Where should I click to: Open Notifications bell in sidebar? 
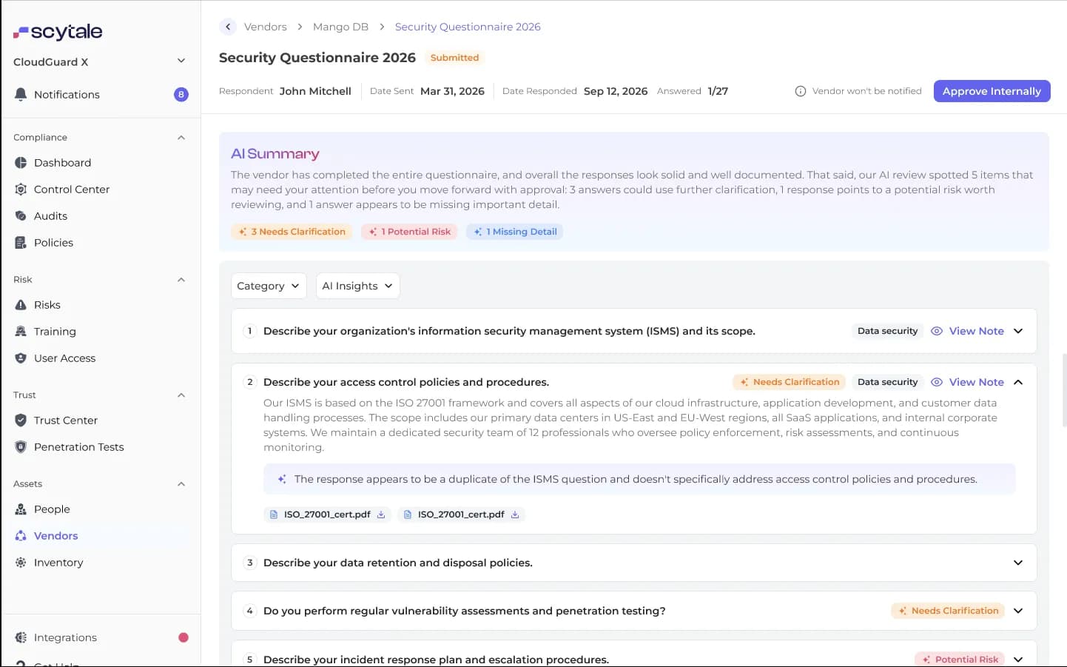[x=21, y=94]
